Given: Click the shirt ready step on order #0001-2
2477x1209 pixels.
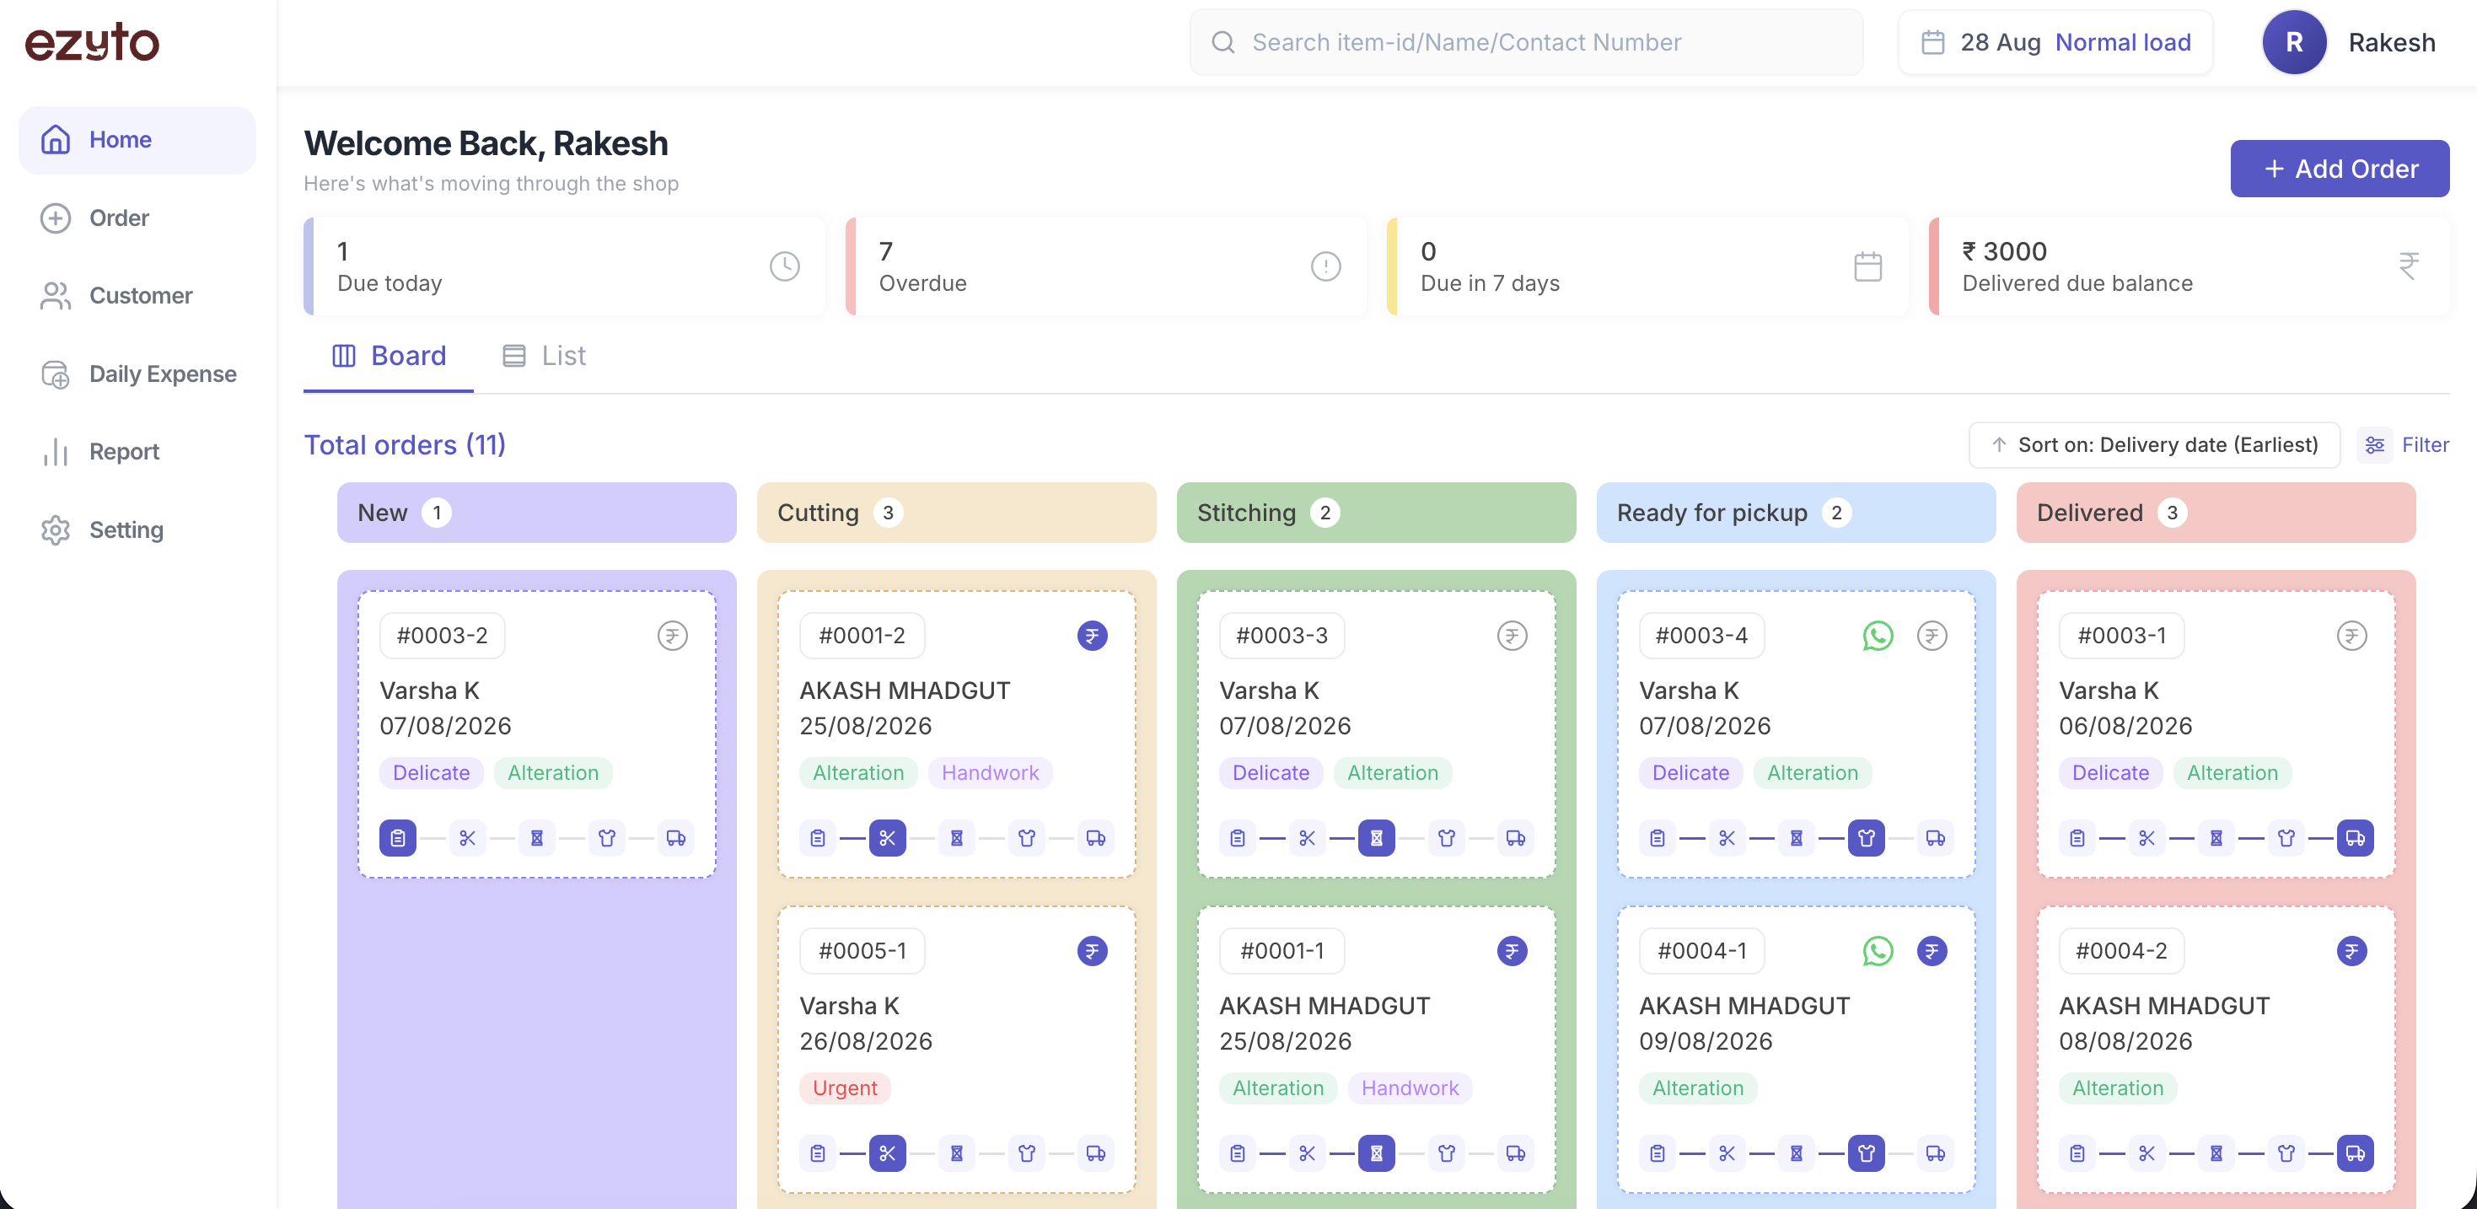Looking at the screenshot, I should pos(1026,838).
